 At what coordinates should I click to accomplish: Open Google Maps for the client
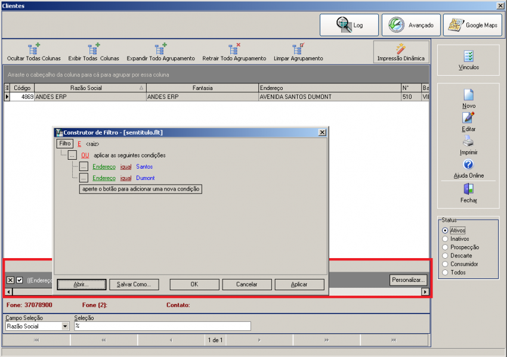[472, 25]
